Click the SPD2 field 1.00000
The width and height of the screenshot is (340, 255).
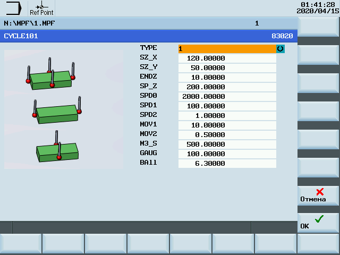pos(227,116)
